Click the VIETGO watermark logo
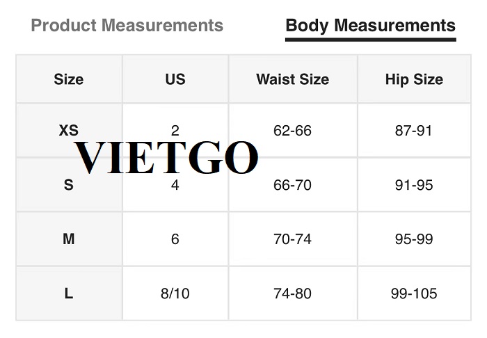Viewport: 487px width, 338px height. [x=166, y=158]
